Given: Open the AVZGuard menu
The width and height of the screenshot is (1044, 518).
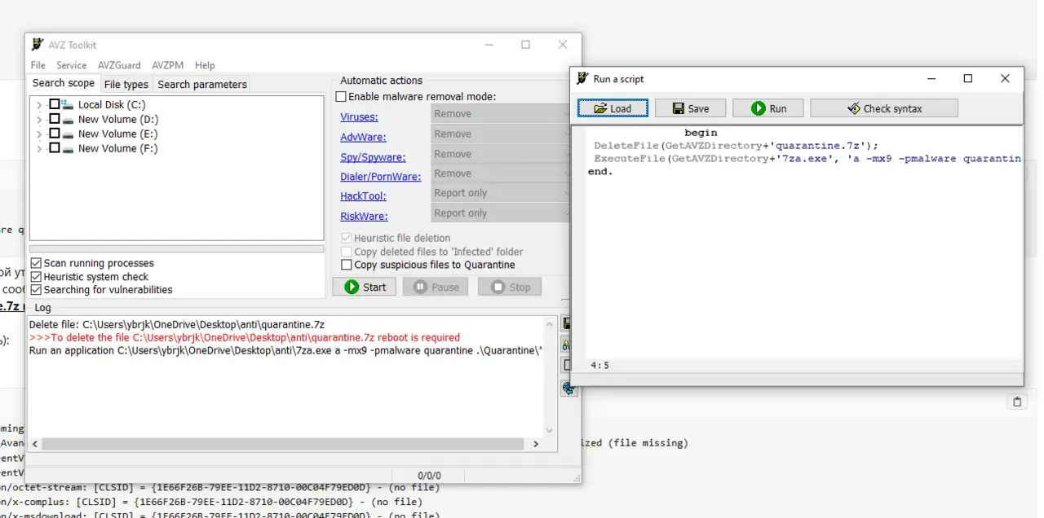Looking at the screenshot, I should 119,65.
